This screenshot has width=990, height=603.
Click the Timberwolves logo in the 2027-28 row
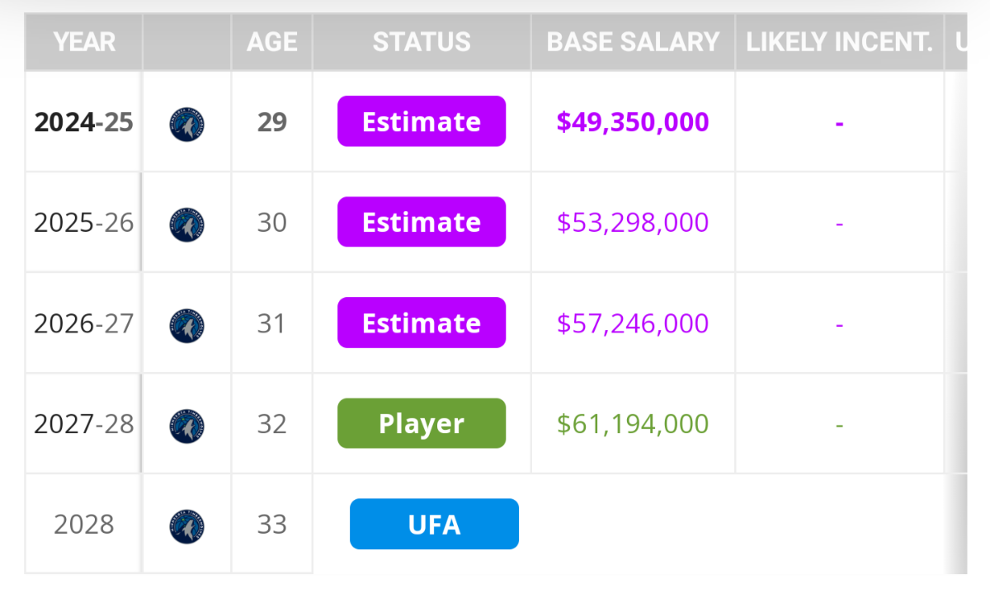[187, 426]
